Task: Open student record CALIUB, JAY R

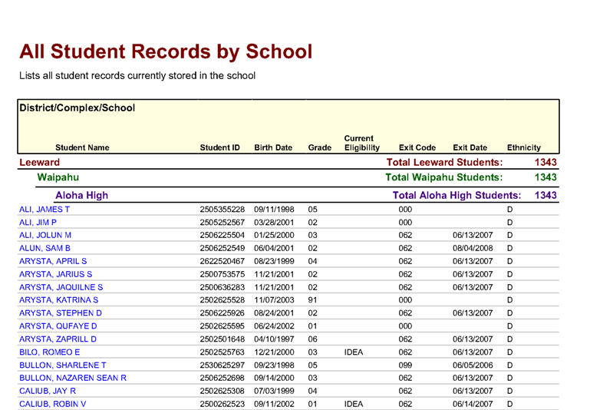Action: [x=48, y=391]
